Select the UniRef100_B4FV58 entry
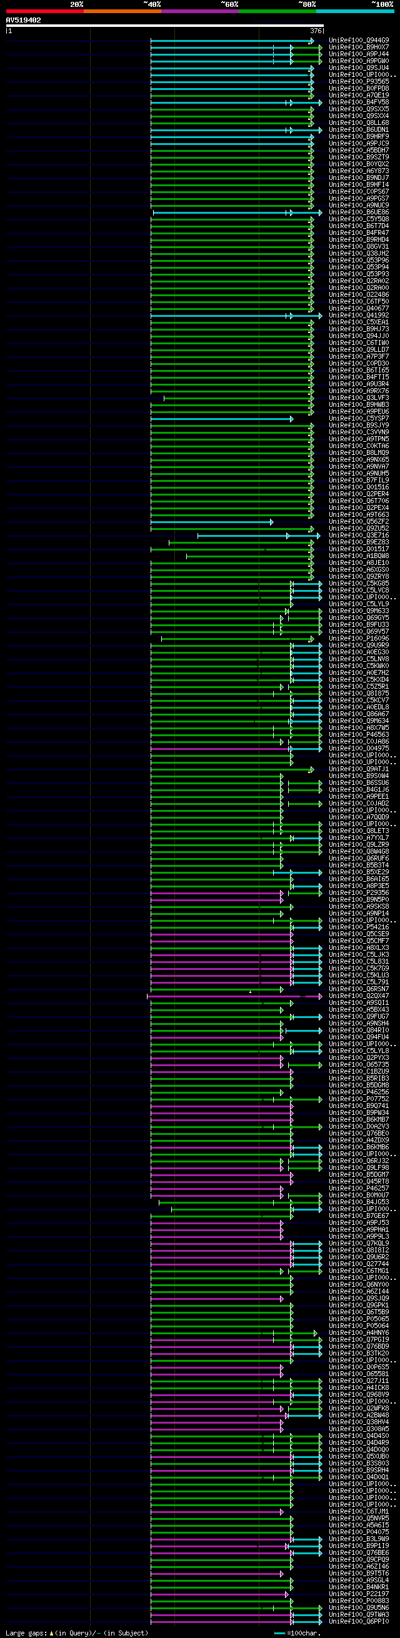Screen dimensions: 400x1638 pos(359,102)
